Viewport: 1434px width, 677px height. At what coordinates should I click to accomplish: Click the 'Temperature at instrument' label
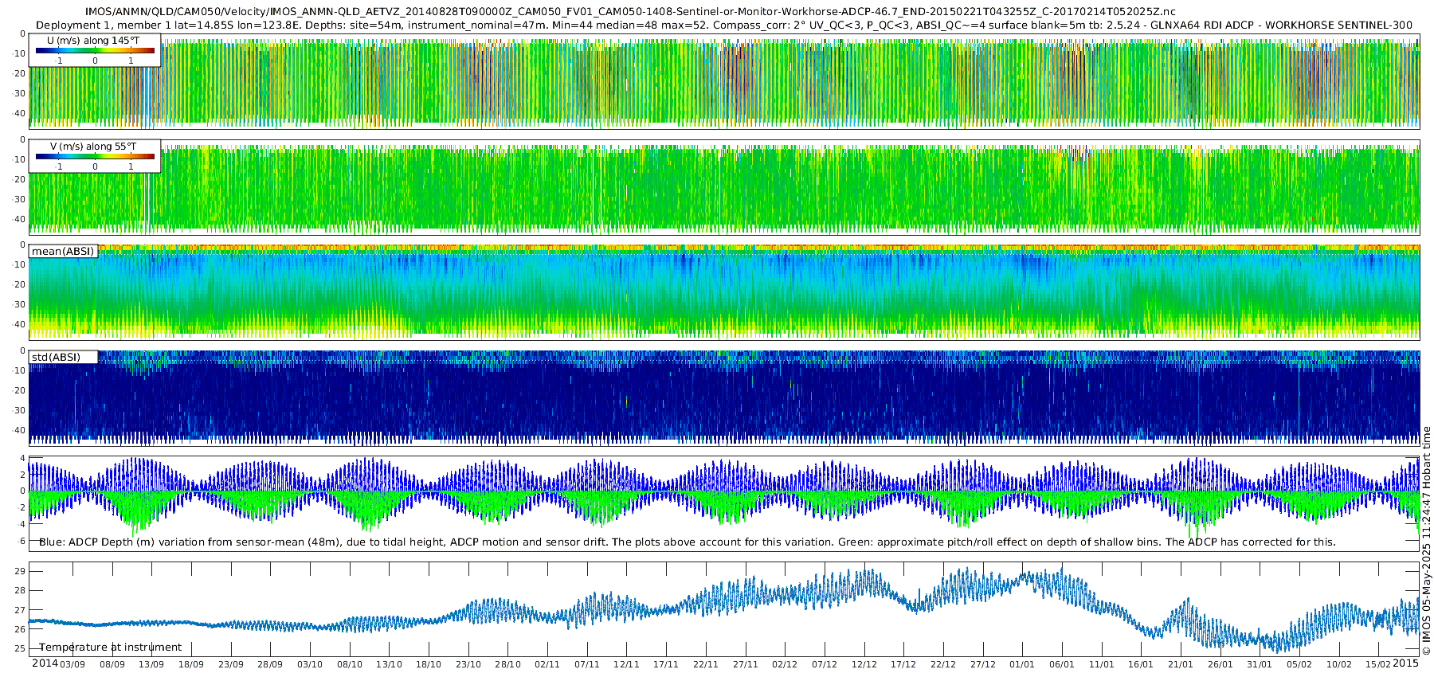[x=111, y=648]
